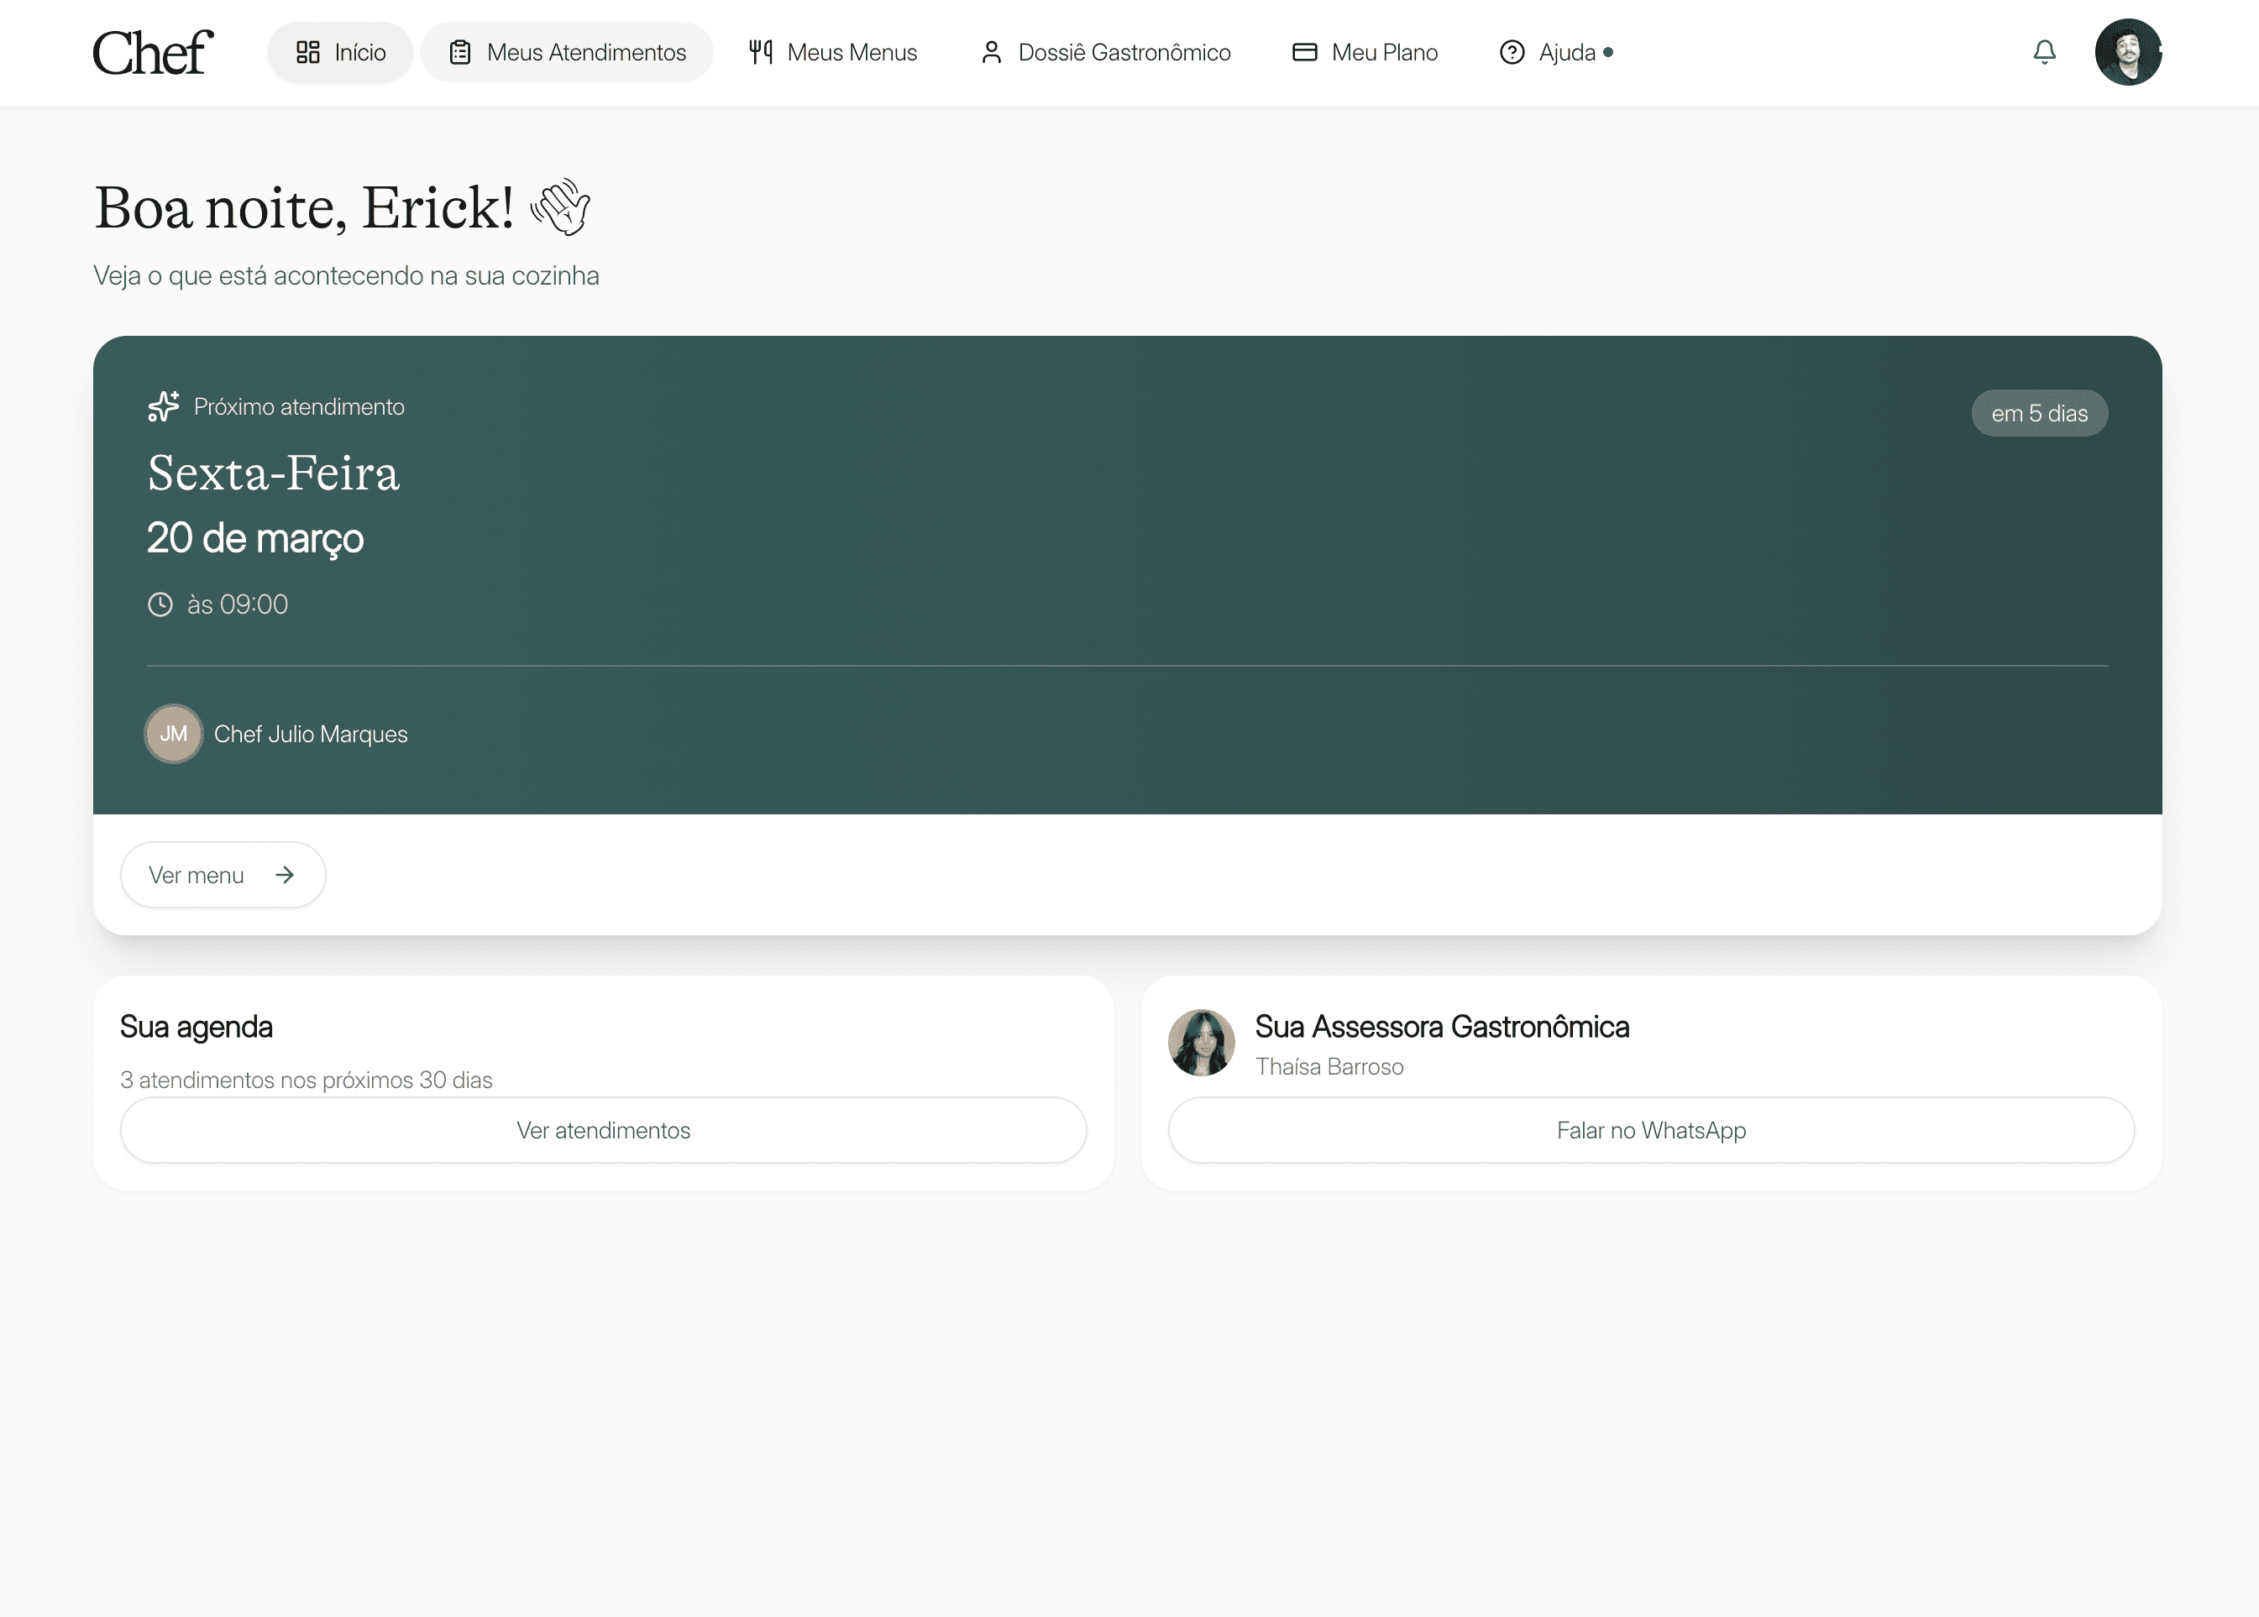The height and width of the screenshot is (1617, 2259).
Task: Click the Meus Atendimentos clipboard icon
Action: click(459, 53)
